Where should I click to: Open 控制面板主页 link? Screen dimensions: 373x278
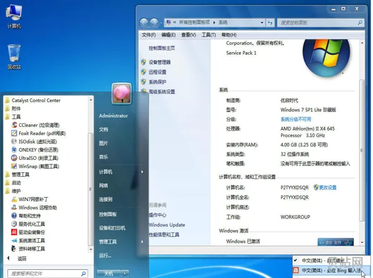[x=162, y=49]
